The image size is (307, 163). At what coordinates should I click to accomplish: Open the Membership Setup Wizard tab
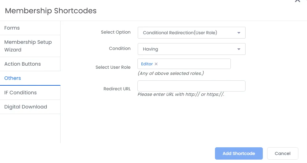[x=30, y=46]
